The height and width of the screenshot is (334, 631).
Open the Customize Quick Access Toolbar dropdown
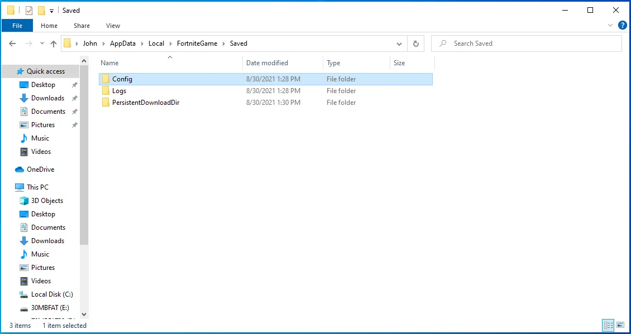tap(51, 11)
